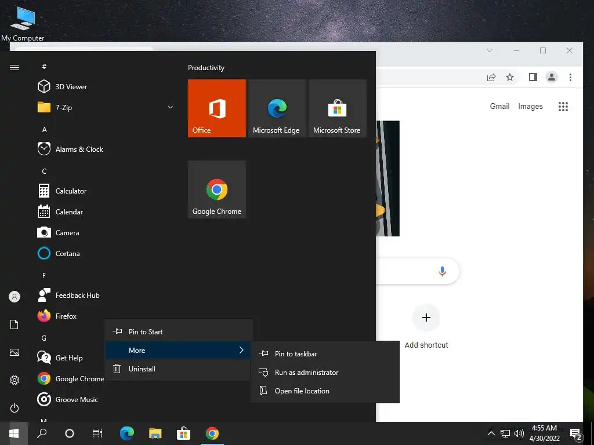Image resolution: width=594 pixels, height=445 pixels.
Task: Show hidden system tray icons
Action: pyautogui.click(x=491, y=433)
